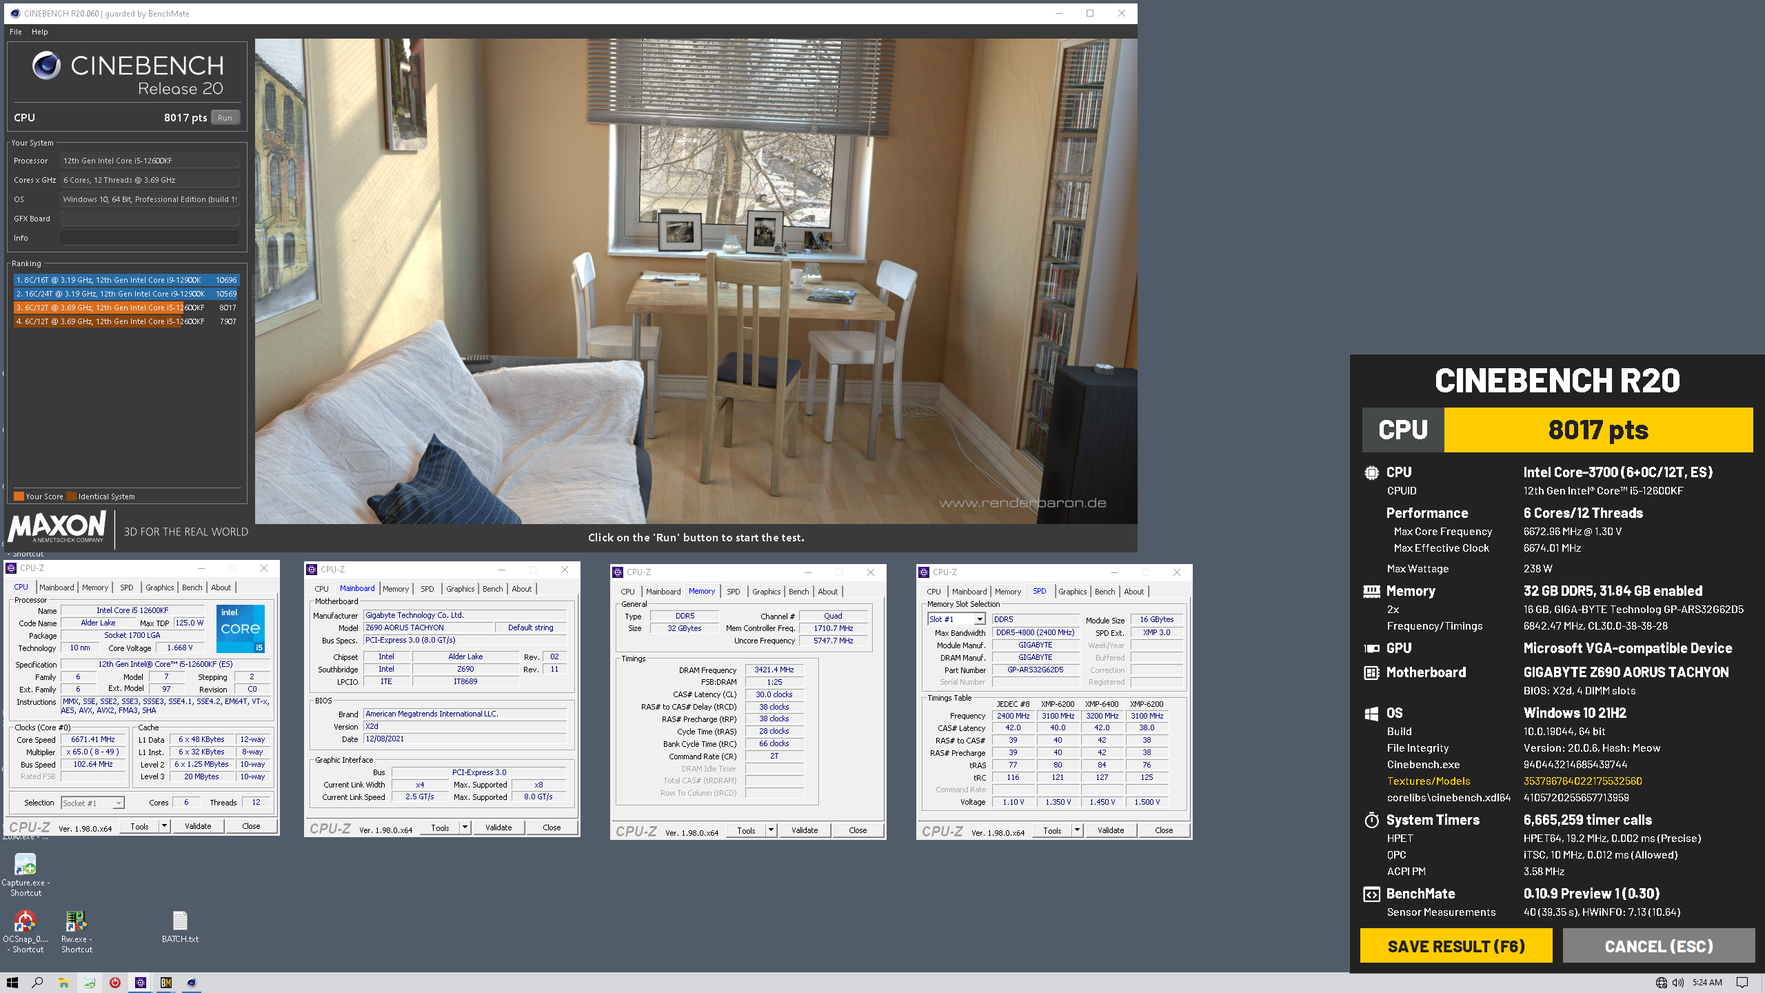Click DRAM Frequency value 3421.4 MHz
This screenshot has height=993, width=1765.
[774, 670]
